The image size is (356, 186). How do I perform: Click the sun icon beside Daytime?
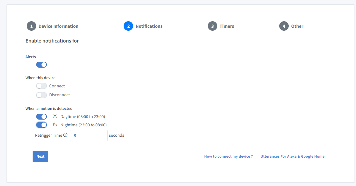(55, 116)
